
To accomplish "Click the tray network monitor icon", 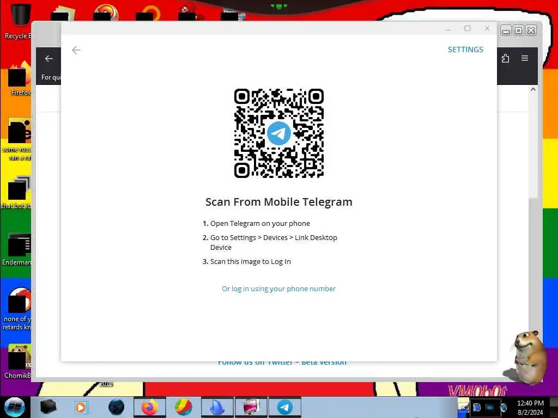I will click(x=490, y=407).
